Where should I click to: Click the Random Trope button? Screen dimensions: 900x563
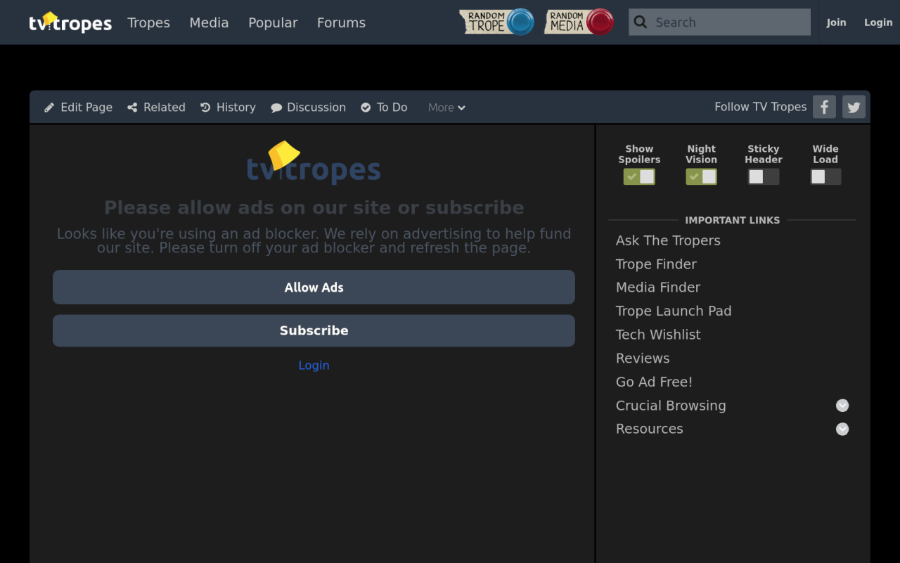[496, 22]
